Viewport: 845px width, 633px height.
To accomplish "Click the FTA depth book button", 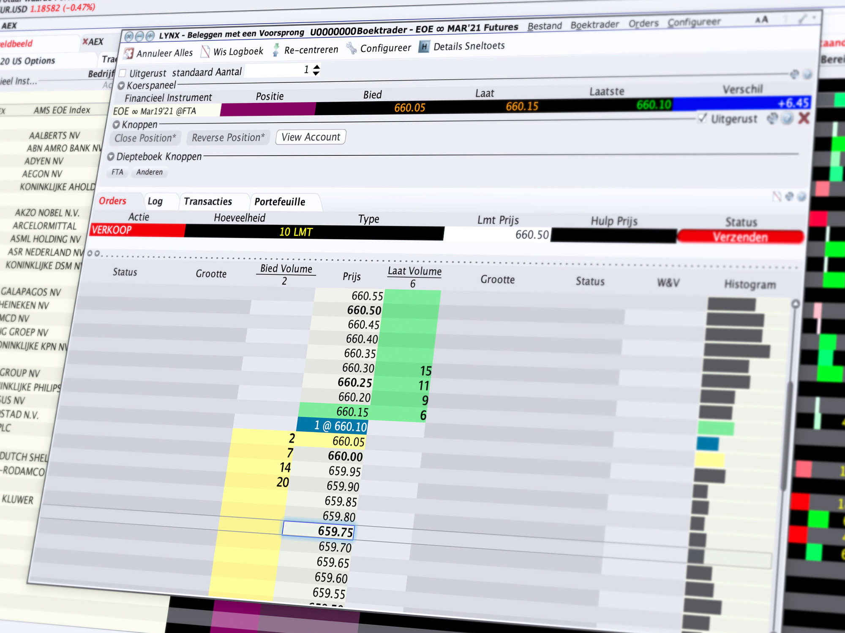I will click(x=117, y=172).
